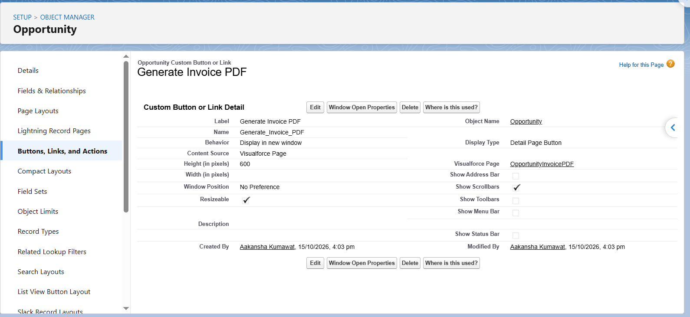Open the Details sidebar section
Image resolution: width=690 pixels, height=317 pixels.
28,71
